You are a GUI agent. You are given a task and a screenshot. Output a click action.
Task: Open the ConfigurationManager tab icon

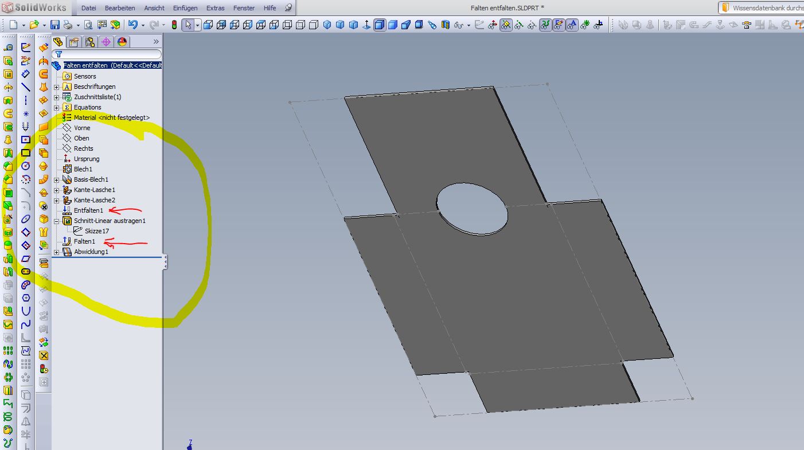point(89,42)
